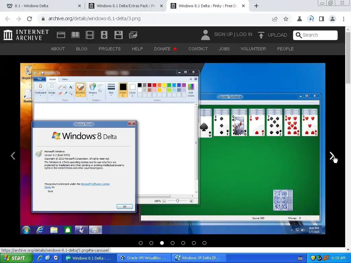This screenshot has width=351, height=263.
Task: Open the on-screen keyboard tray icon
Action: click(300, 258)
